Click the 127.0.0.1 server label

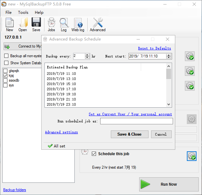(13, 37)
